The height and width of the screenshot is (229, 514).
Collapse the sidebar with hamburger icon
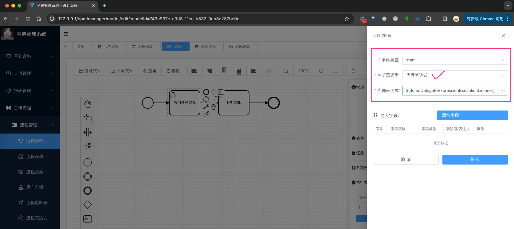[66, 34]
